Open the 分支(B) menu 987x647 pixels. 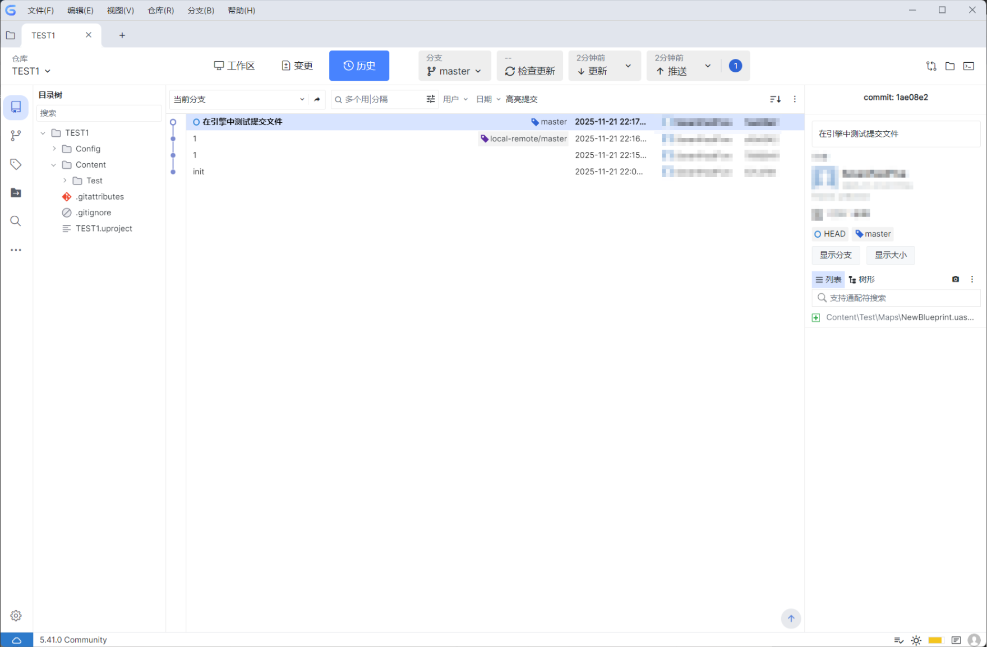[x=200, y=10]
